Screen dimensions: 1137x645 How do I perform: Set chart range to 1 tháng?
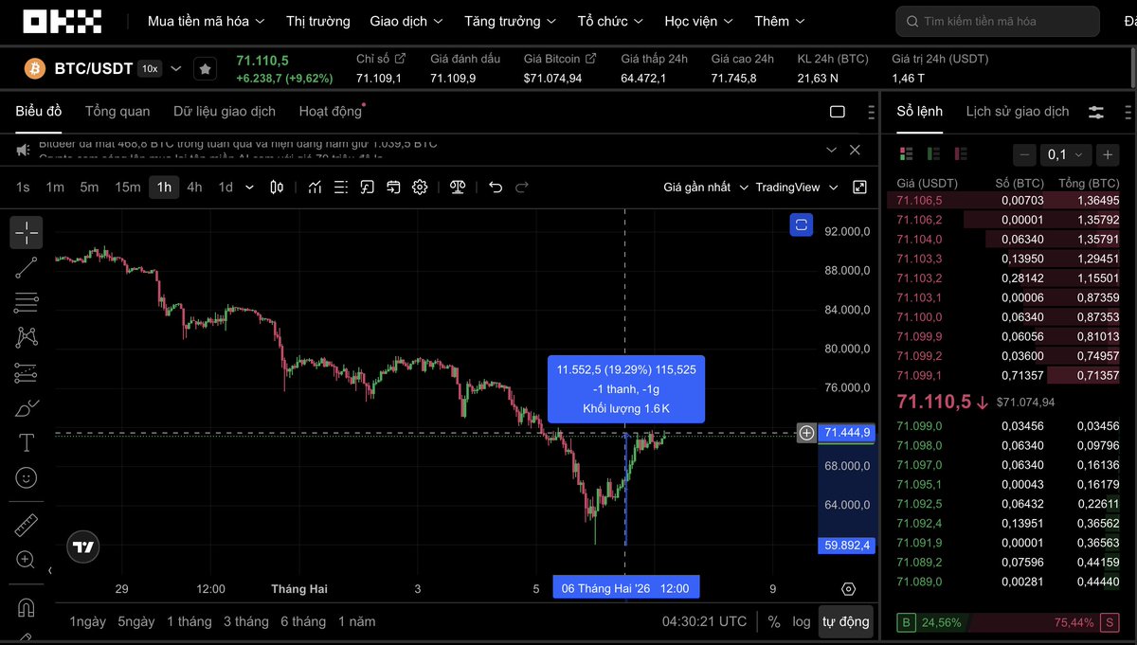[189, 621]
